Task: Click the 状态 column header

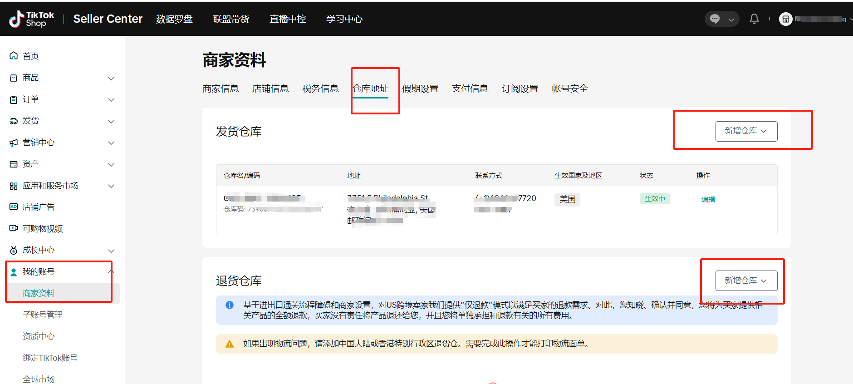Action: pyautogui.click(x=647, y=176)
